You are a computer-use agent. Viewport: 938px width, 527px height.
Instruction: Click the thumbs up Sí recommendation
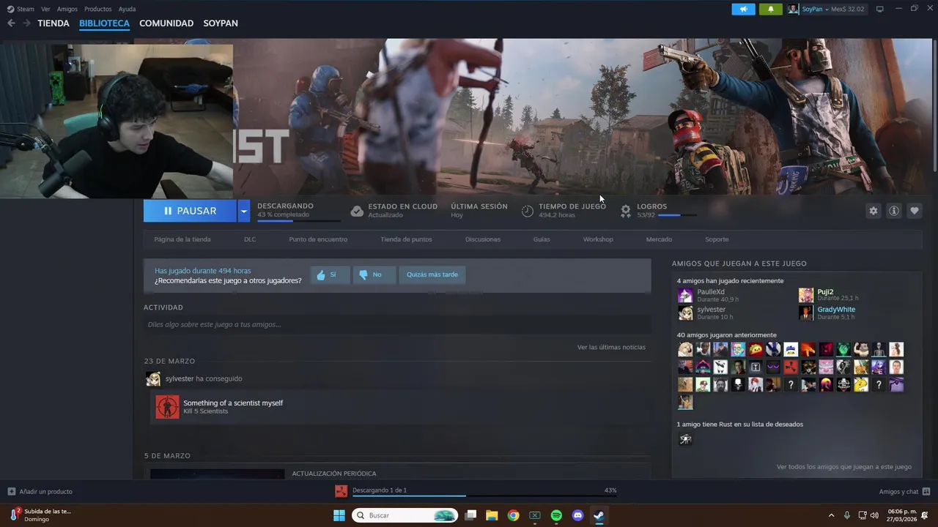(x=330, y=274)
